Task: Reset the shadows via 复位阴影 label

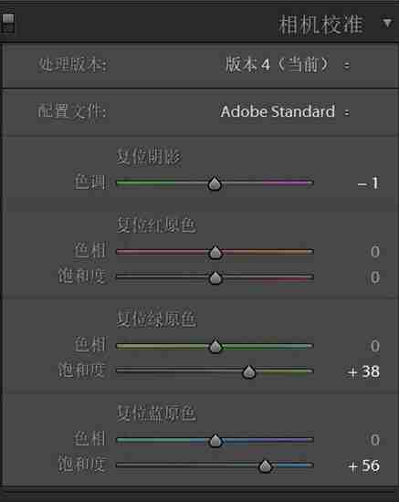Action: [149, 157]
